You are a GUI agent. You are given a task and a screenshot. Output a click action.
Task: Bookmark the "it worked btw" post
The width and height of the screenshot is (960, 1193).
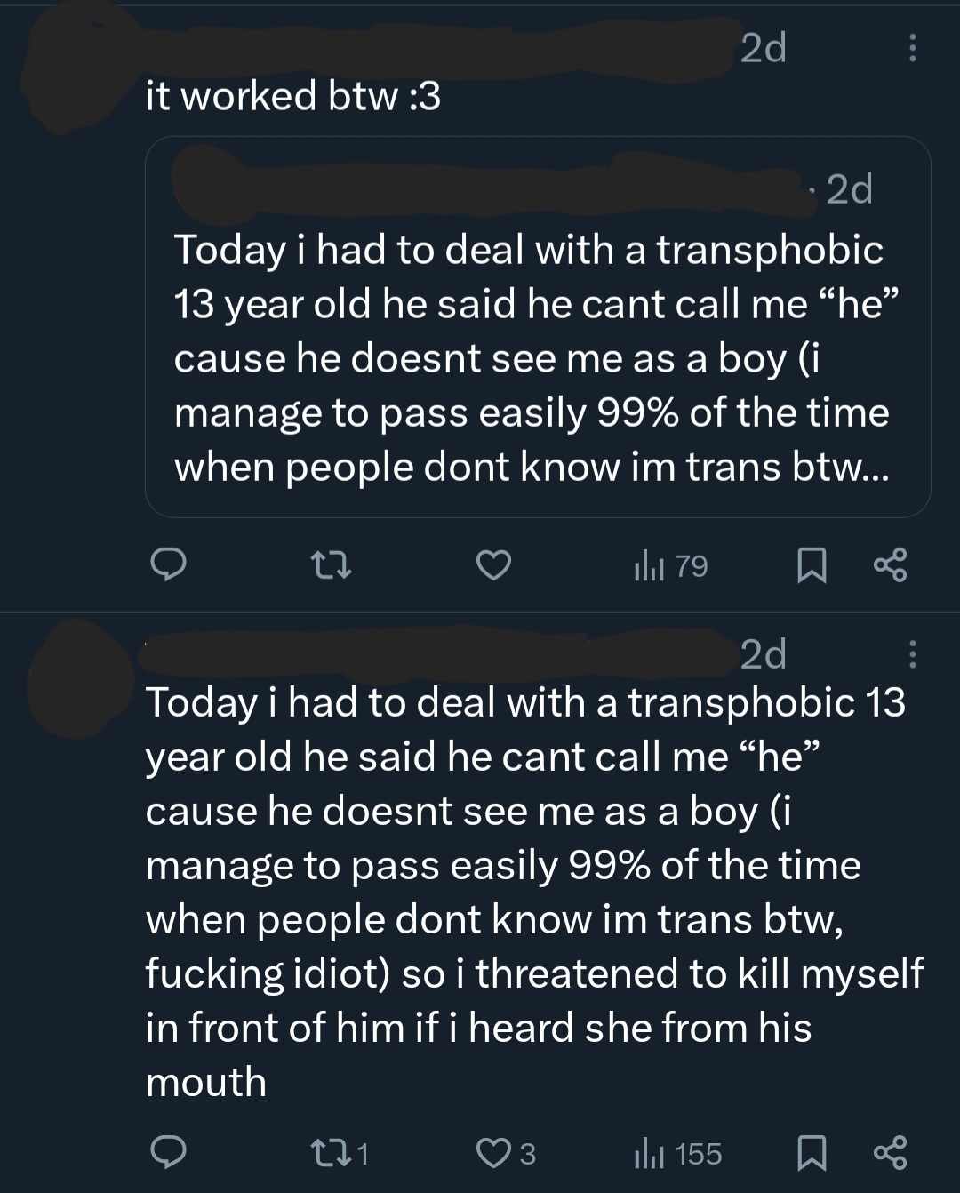(x=811, y=565)
